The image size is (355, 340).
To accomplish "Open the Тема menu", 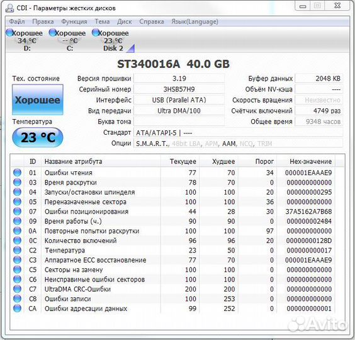I will [x=102, y=21].
